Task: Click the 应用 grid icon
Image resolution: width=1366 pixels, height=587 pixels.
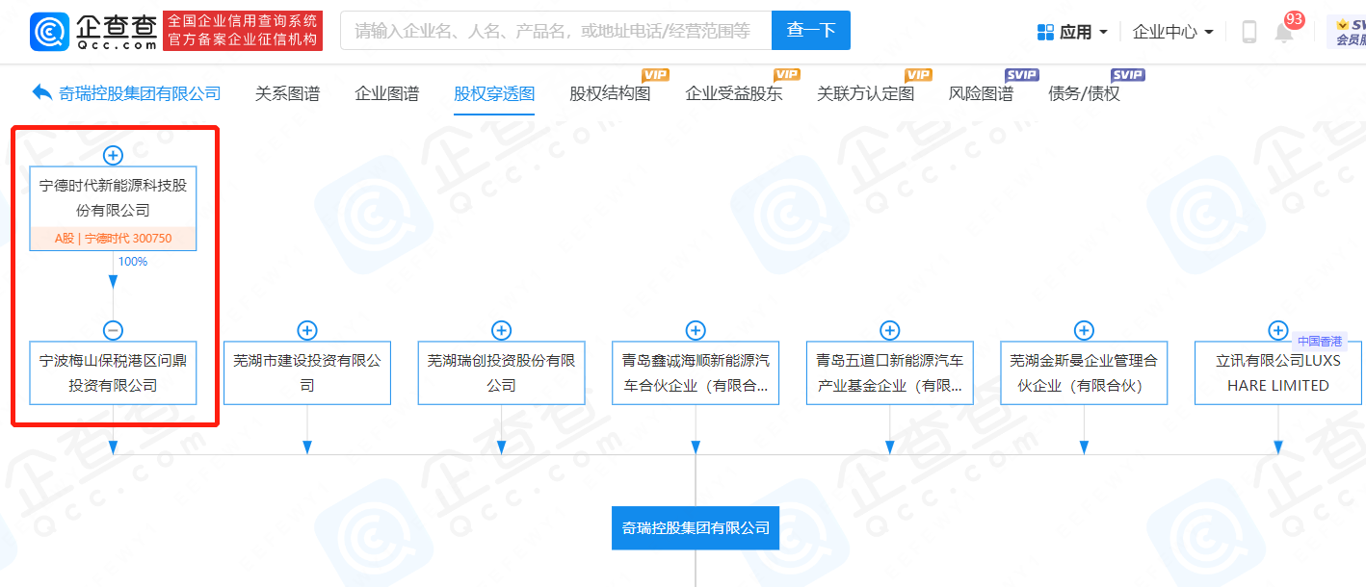Action: coord(1045,32)
